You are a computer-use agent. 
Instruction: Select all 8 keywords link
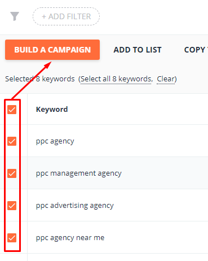tap(116, 79)
